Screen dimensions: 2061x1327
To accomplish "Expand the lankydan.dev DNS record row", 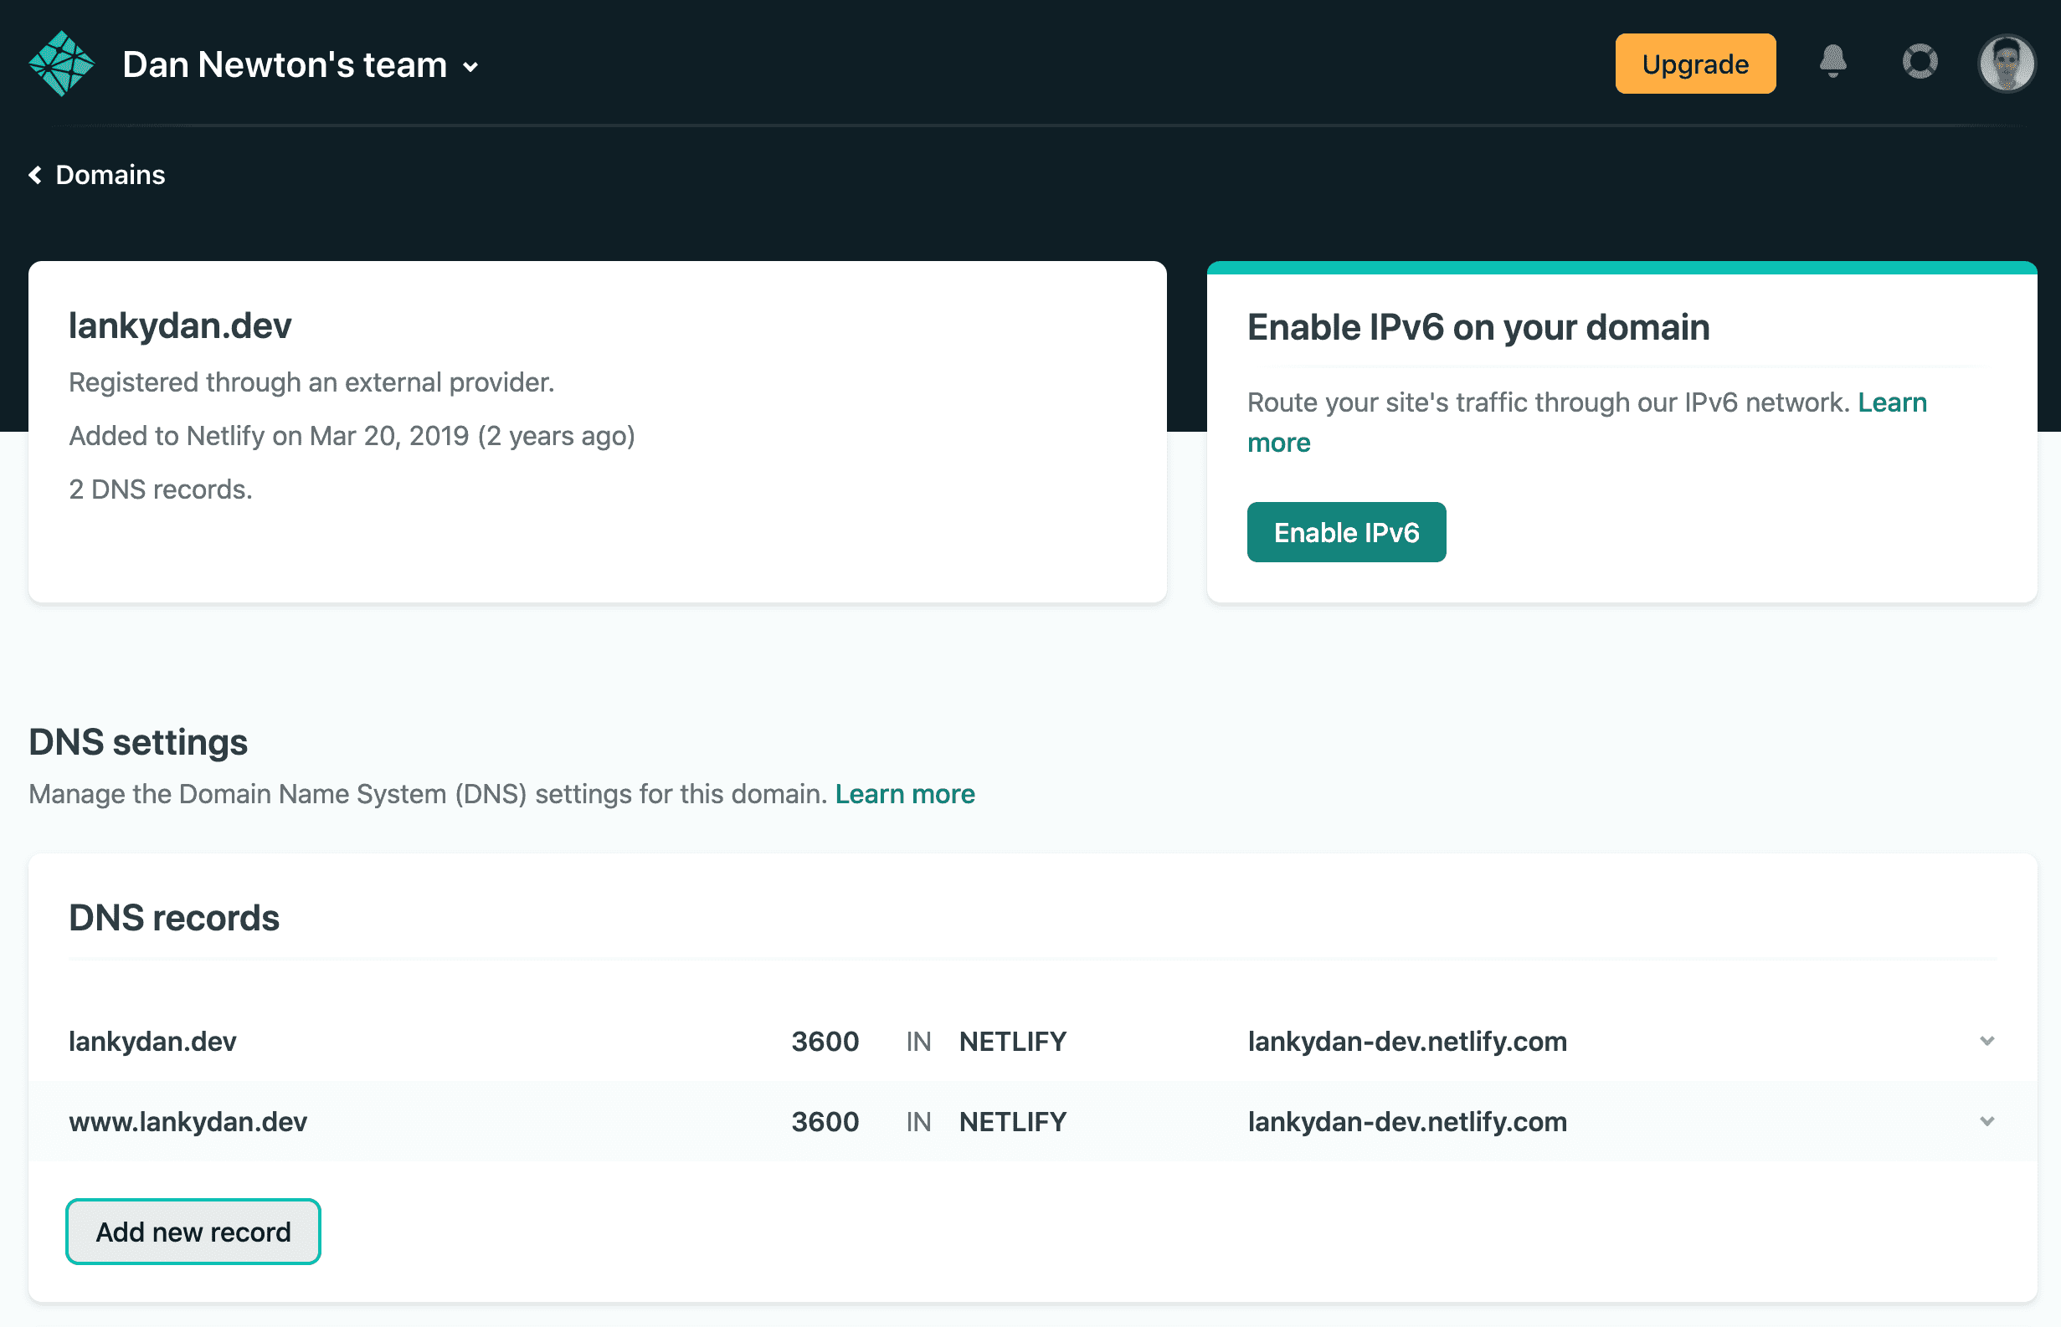I will [1986, 1041].
